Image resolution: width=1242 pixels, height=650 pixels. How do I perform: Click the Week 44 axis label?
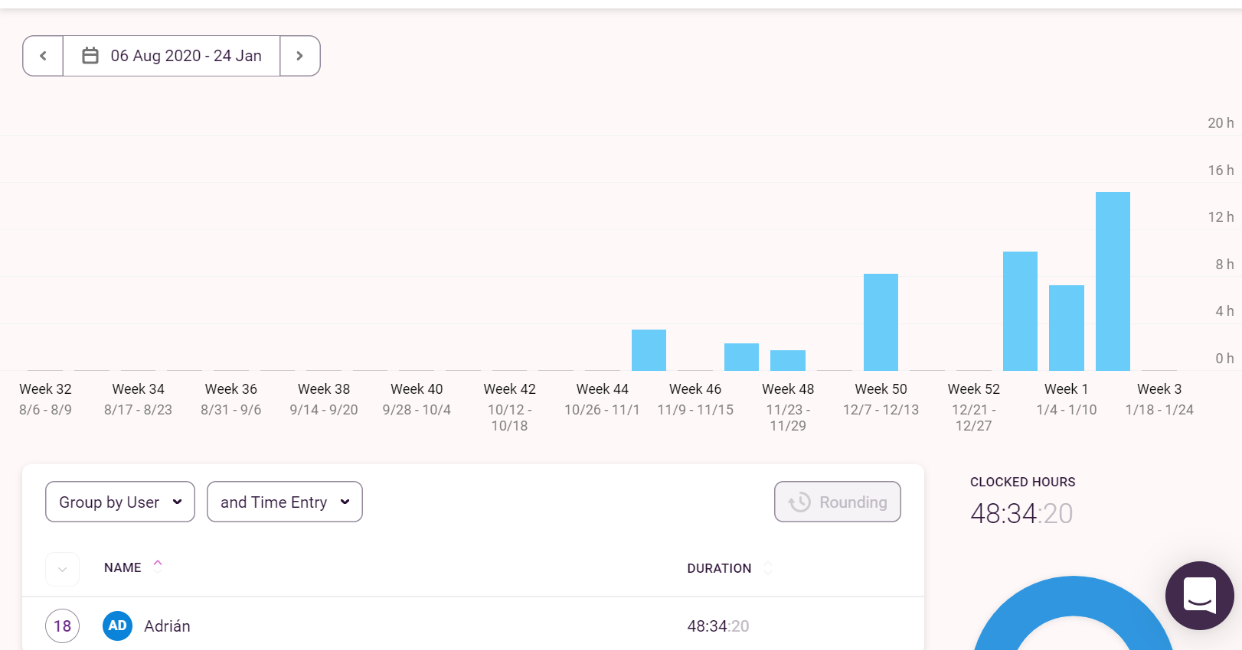(603, 389)
